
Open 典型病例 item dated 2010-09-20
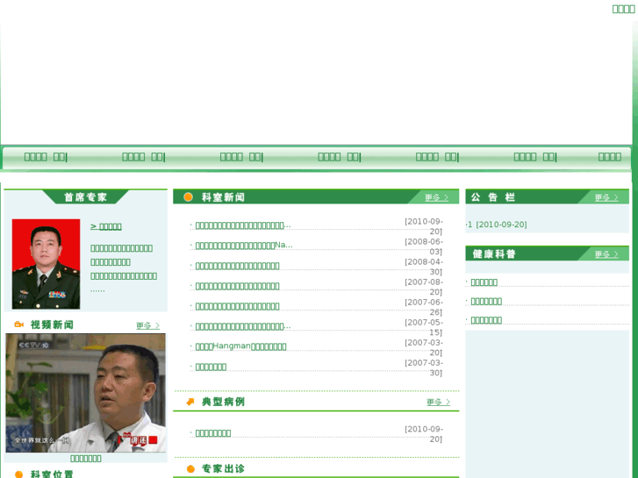[213, 433]
